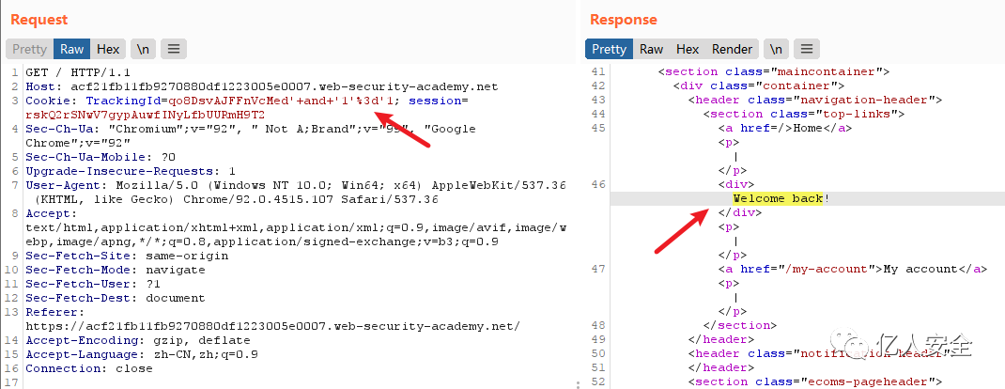Select the Pretty tab in Response panel
The width and height of the screenshot is (1005, 389).
[609, 49]
